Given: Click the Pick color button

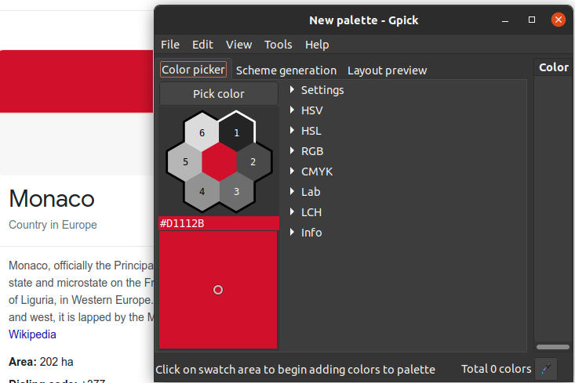Looking at the screenshot, I should (x=219, y=94).
